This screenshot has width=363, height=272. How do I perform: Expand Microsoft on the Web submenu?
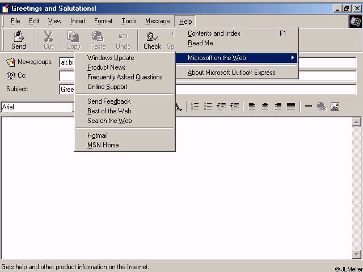click(237, 58)
